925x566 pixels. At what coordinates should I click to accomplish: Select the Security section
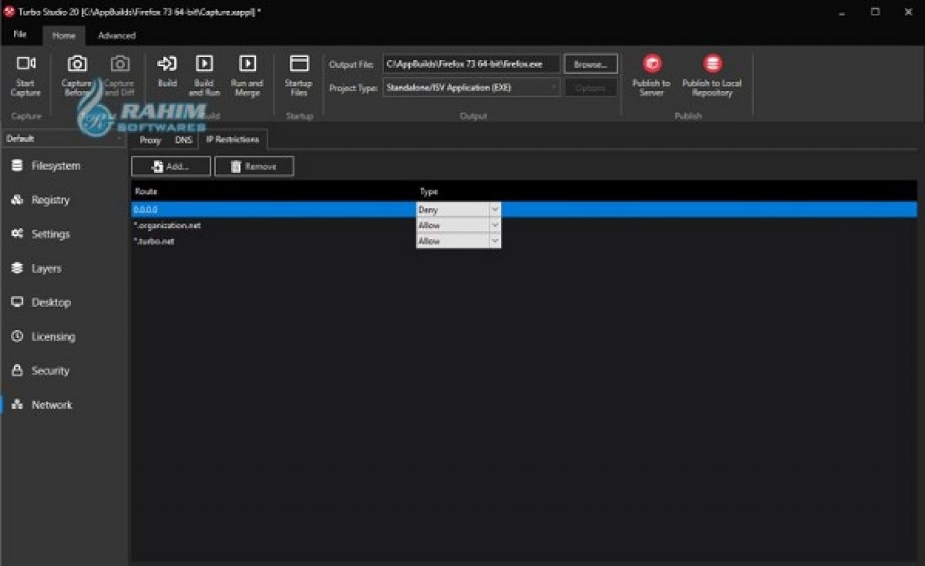[51, 371]
